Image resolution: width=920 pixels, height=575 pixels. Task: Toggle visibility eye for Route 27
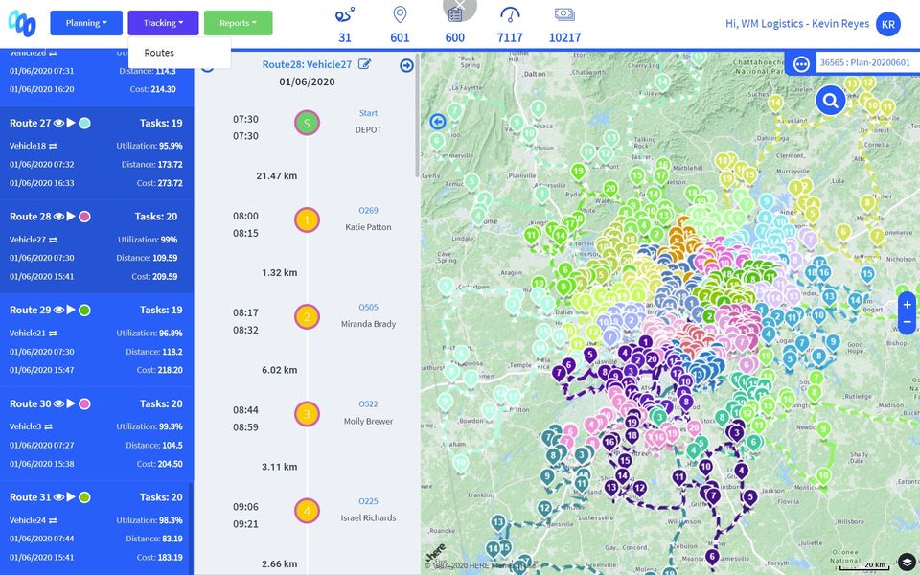coord(58,124)
